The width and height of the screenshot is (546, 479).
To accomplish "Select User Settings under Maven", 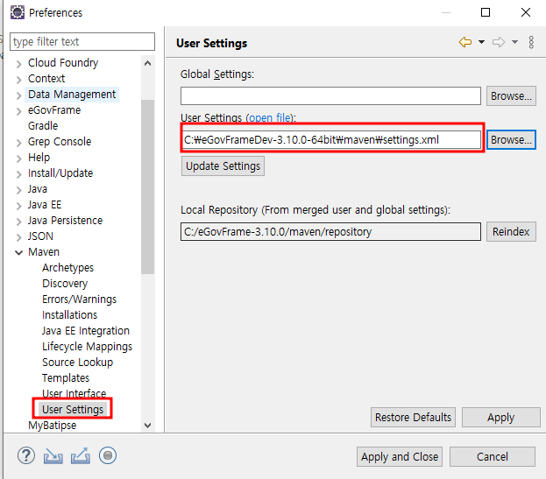I will coord(73,410).
